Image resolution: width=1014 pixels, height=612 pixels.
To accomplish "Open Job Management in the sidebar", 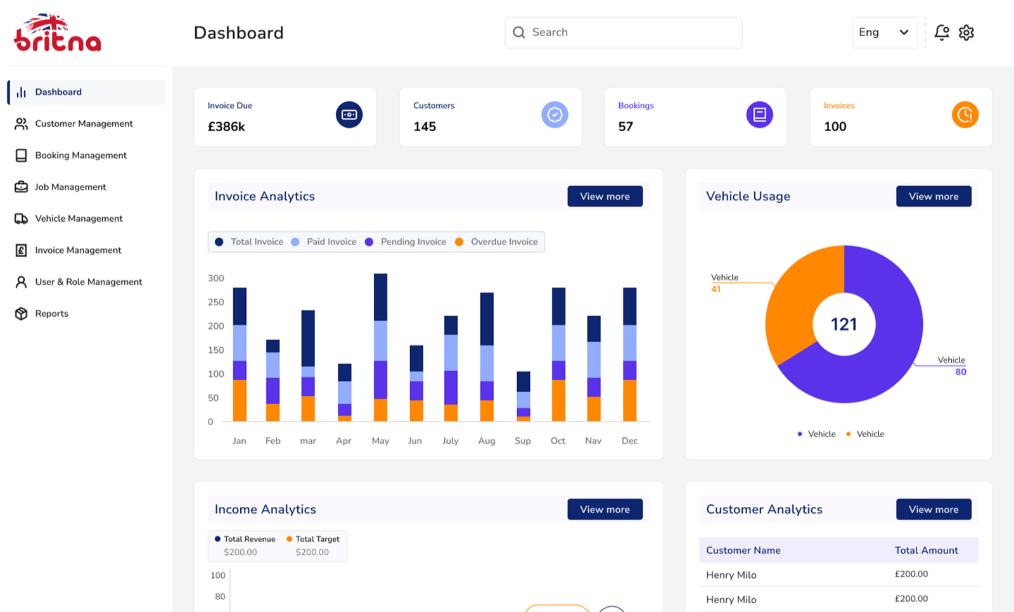I will pyautogui.click(x=70, y=187).
